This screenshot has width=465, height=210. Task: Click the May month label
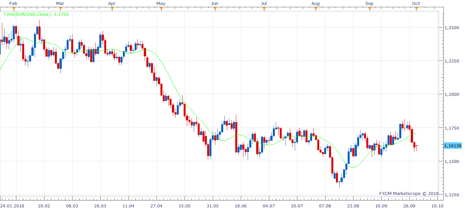pyautogui.click(x=161, y=3)
